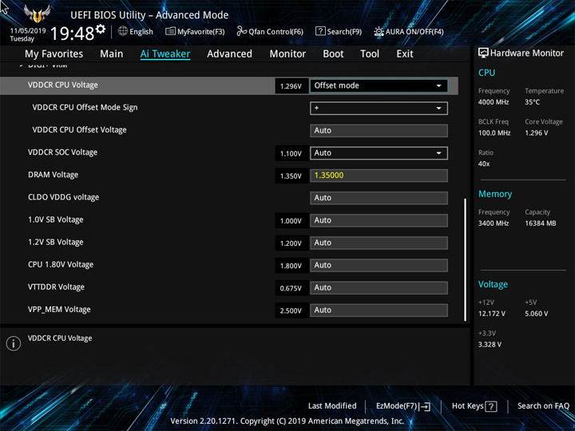Select the Ai Tweaker tab

click(165, 54)
